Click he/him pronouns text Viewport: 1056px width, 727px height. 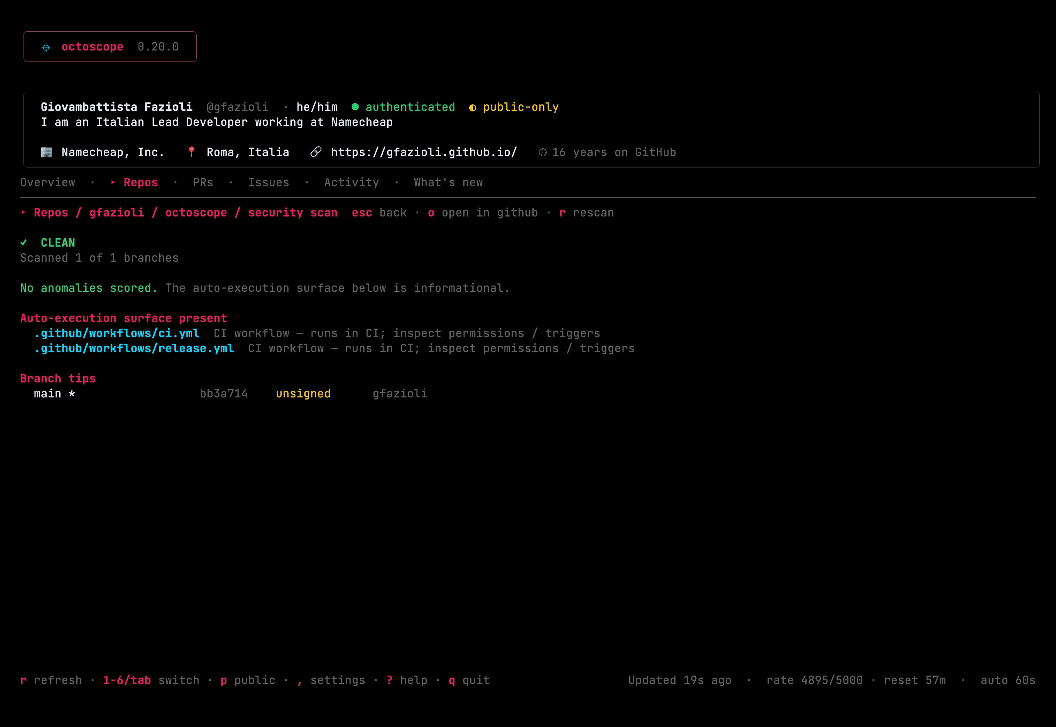tap(317, 107)
